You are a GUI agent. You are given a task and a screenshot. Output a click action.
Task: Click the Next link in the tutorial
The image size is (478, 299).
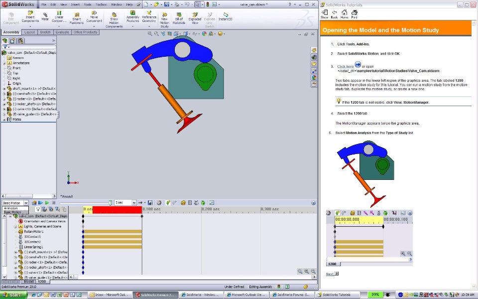(x=330, y=274)
